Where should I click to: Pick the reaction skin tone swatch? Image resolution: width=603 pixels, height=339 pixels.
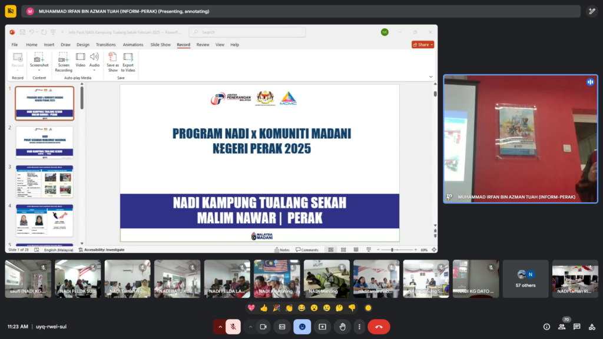click(368, 308)
